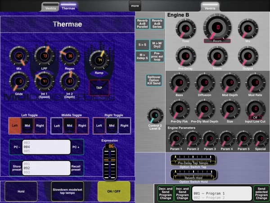Click Send selected Program Change
Screen dimensions: 270x203
point(261,194)
